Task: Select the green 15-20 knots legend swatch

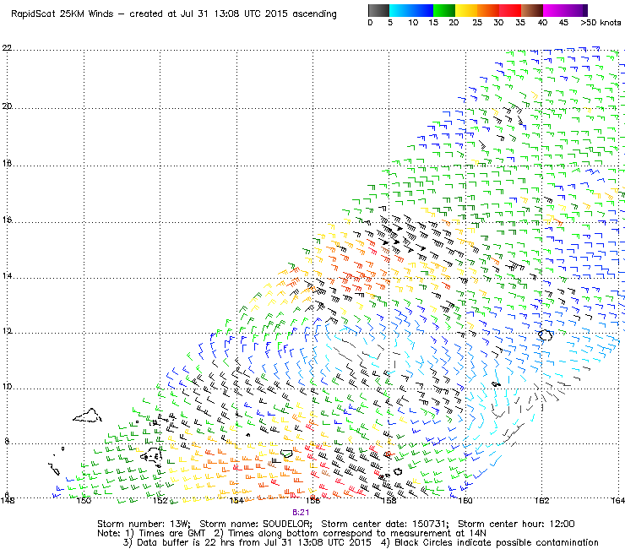Action: coord(444,10)
